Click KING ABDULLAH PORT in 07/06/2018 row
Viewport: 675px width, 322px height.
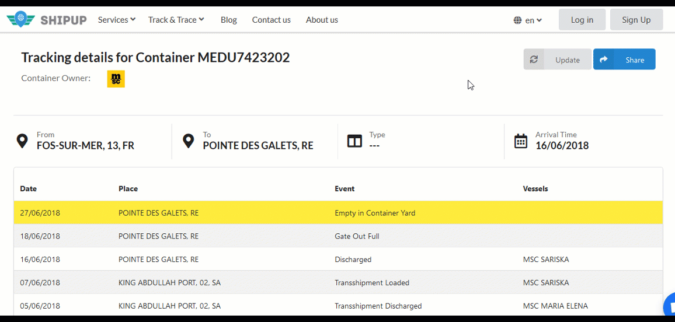(x=169, y=282)
